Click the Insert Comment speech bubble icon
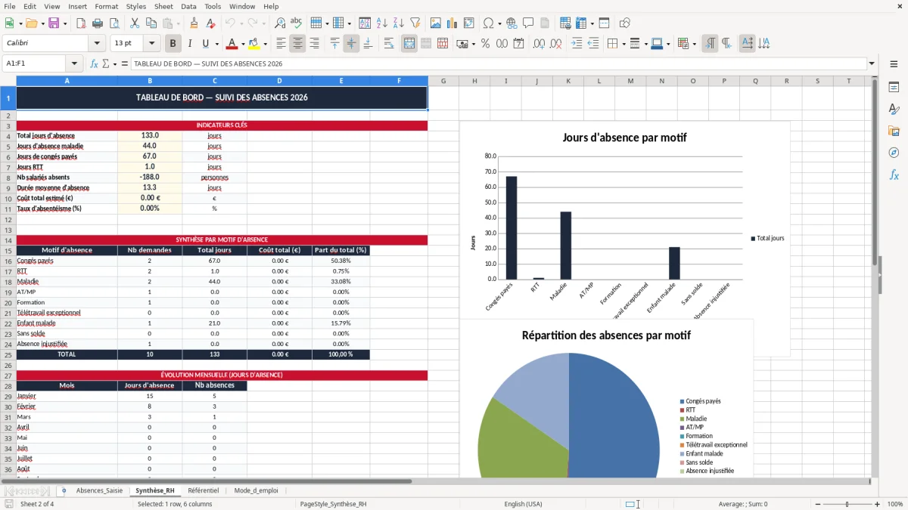 [x=528, y=23]
